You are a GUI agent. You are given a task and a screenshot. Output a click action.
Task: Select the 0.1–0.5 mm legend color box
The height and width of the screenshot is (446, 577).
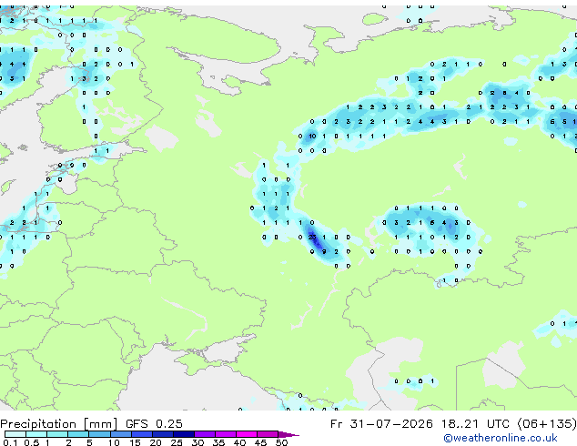15,434
